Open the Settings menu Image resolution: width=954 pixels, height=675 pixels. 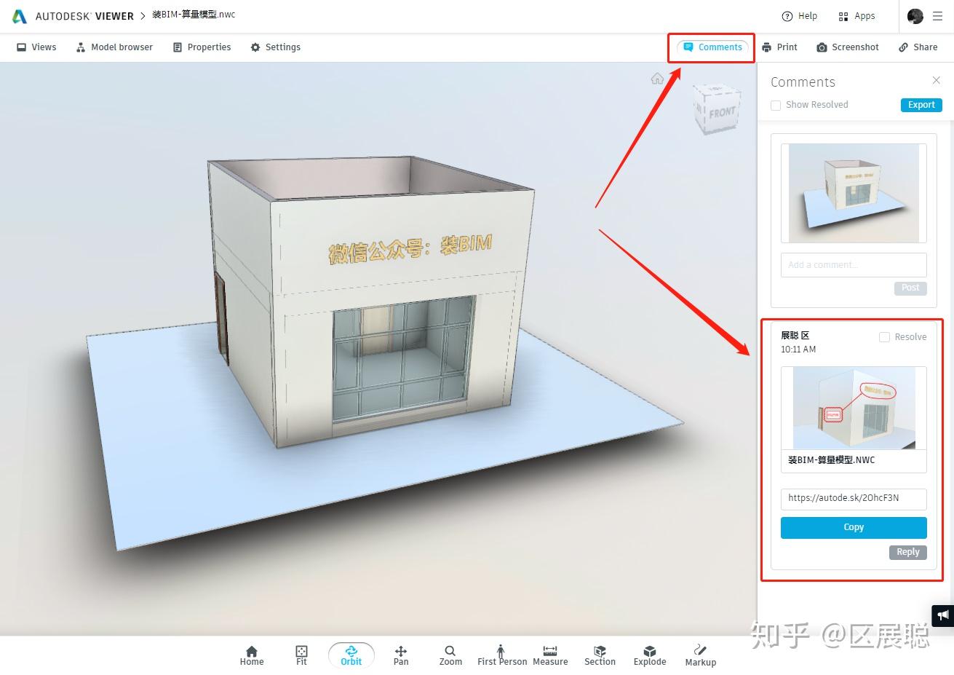click(x=275, y=47)
